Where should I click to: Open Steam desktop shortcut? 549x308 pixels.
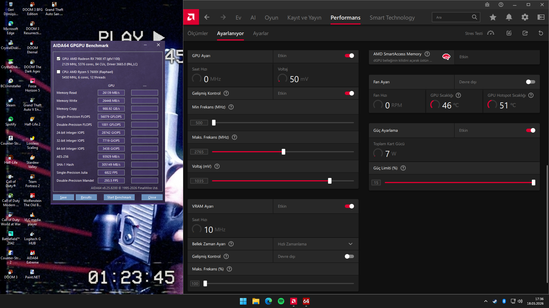coord(11,102)
